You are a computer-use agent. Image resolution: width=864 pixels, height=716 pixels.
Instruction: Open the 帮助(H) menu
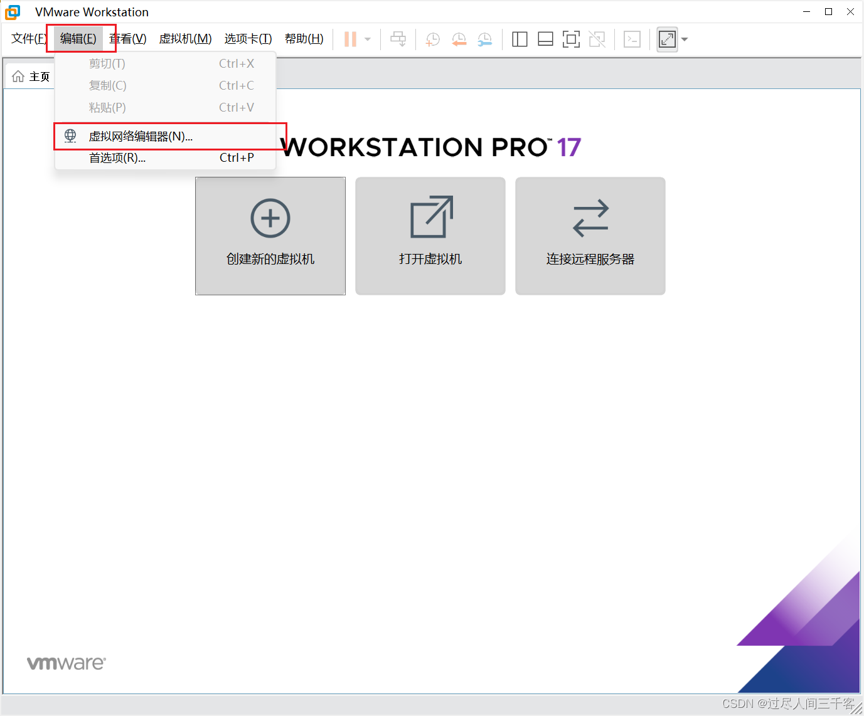pos(304,39)
